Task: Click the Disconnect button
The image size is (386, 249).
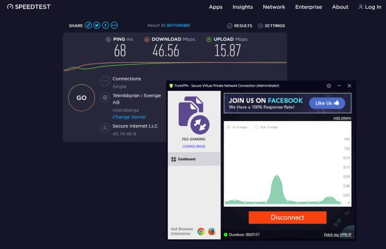Action: (x=288, y=217)
